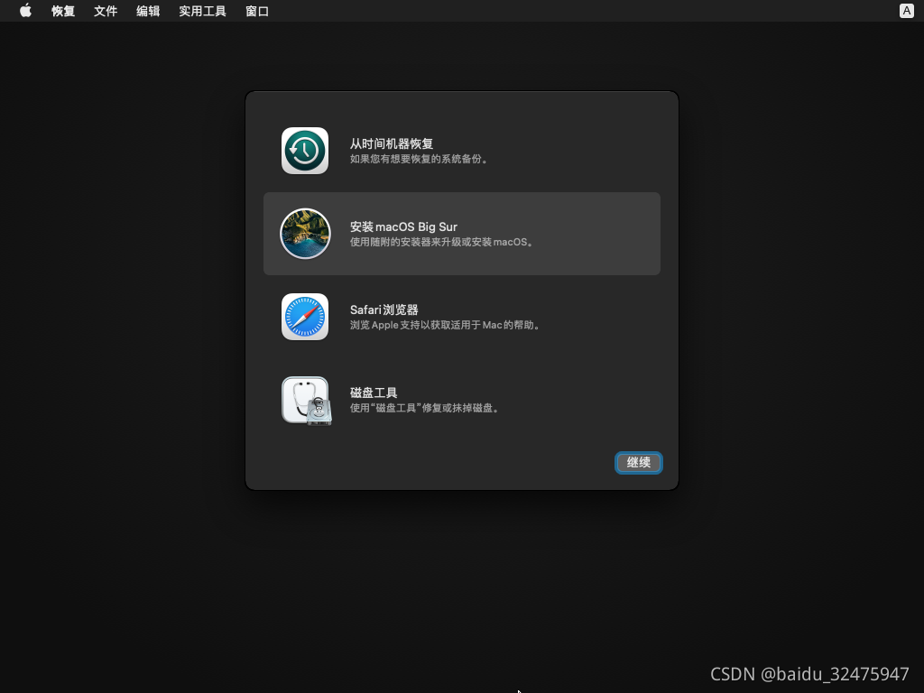Click the input source 'A' icon
This screenshot has height=693, width=924.
[906, 11]
